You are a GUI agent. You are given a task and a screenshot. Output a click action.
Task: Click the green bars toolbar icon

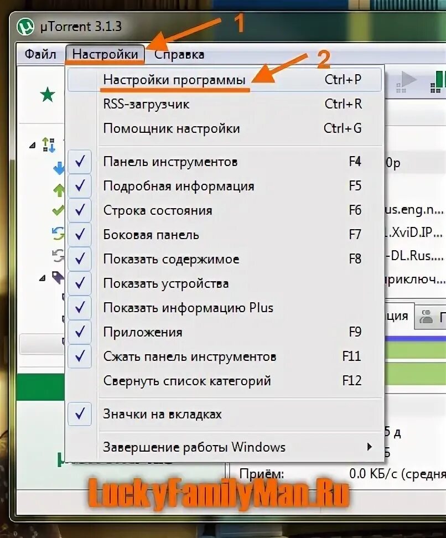coord(438,81)
